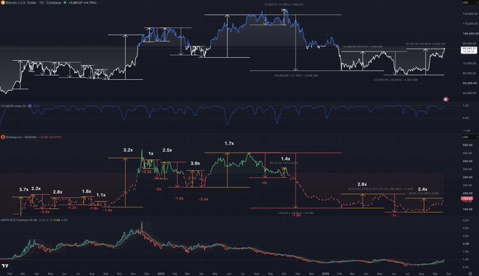
Task: Select the 2.5x text annotation
Action: click(x=167, y=150)
